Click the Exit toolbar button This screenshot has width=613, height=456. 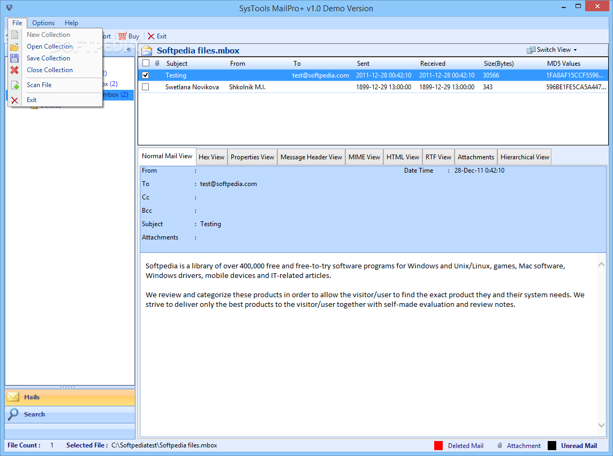click(157, 36)
